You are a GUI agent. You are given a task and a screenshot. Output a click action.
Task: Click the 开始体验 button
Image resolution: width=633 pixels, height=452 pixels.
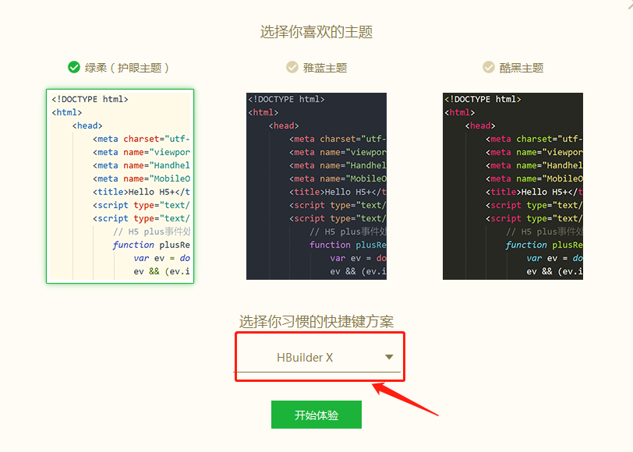point(316,415)
